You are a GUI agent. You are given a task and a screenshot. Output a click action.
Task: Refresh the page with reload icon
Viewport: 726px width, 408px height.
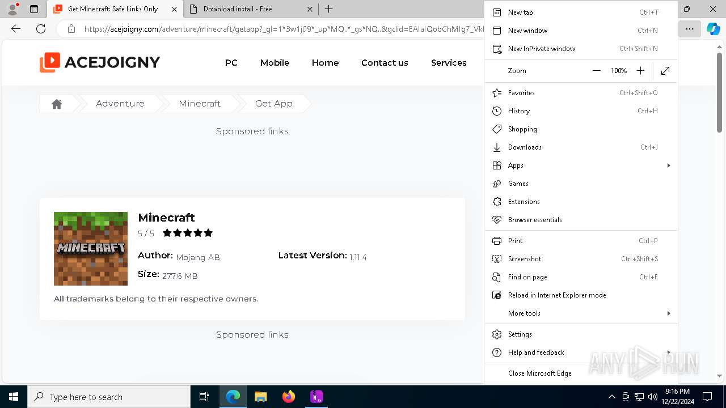point(41,29)
